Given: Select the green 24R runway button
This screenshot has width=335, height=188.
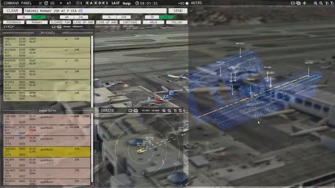Looking at the screenshot, I should (38, 17).
